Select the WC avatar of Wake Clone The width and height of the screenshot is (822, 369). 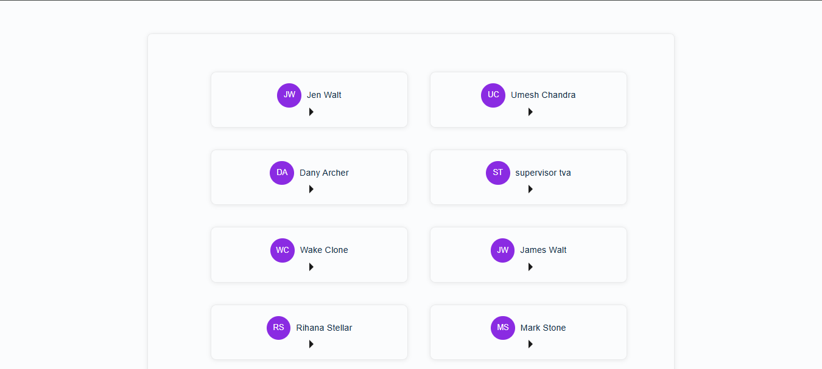283,250
